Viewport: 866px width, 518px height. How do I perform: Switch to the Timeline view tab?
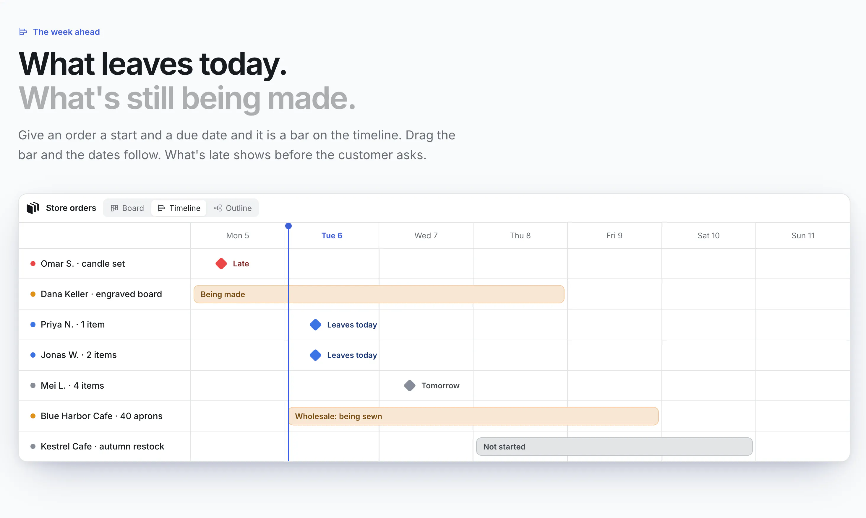click(x=179, y=208)
